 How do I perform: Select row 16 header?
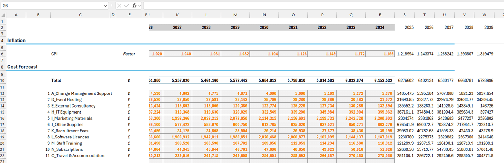point(3,118)
